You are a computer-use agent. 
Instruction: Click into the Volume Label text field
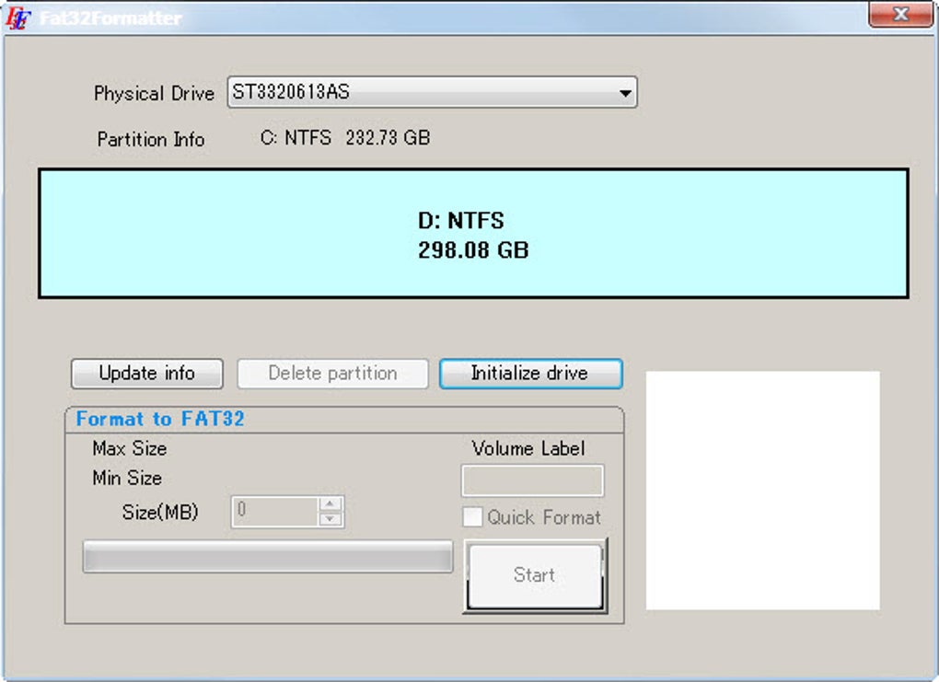coord(532,480)
